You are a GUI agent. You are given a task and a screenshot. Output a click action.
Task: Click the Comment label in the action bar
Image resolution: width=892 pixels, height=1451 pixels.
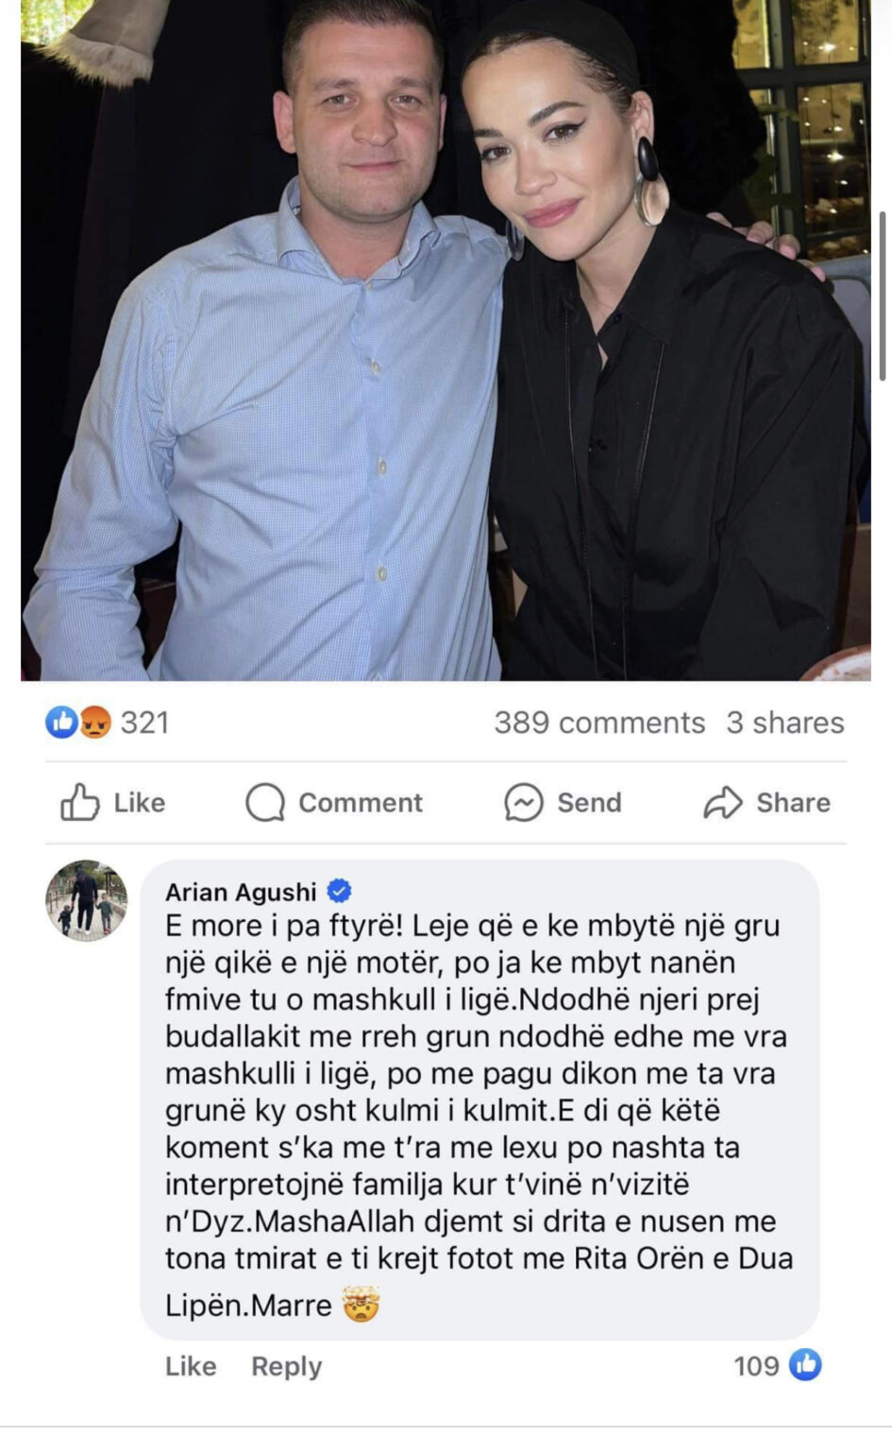(x=361, y=803)
